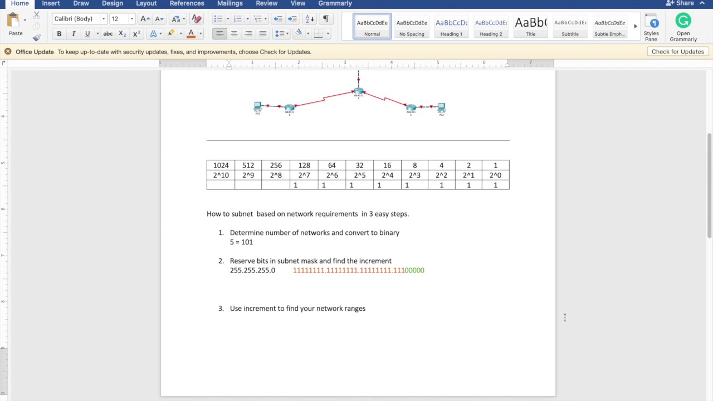Apply the Title style
Viewport: 713px width, 401px height.
(531, 26)
